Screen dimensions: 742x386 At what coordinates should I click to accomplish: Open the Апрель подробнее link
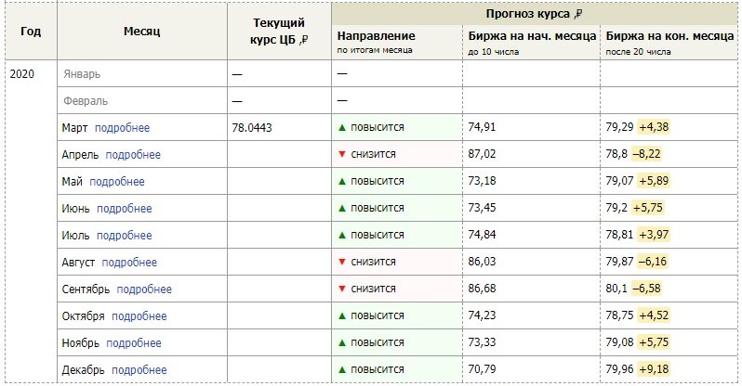point(133,155)
